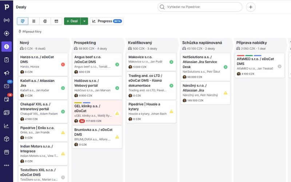
Task: Select the Prospekting stage header
Action: (85, 43)
